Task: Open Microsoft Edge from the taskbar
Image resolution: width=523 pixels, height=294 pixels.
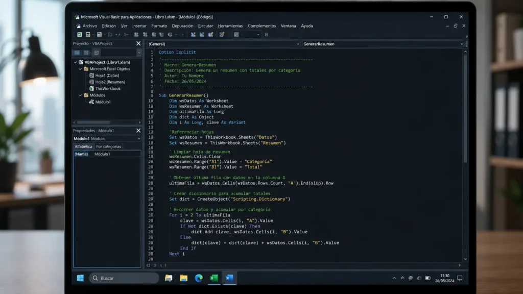Action: click(199, 278)
